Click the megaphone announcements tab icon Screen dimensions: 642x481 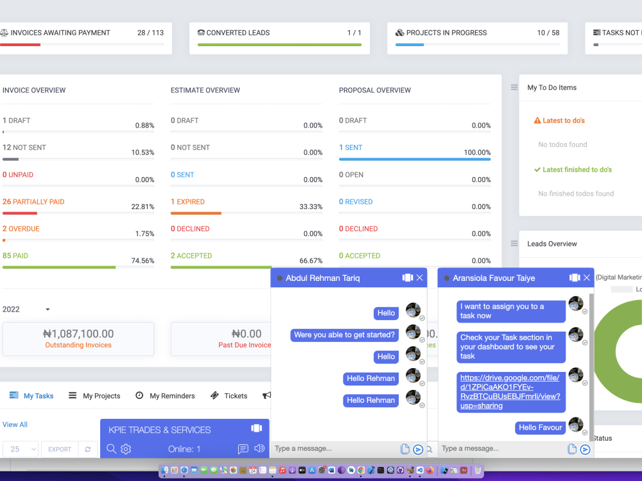coord(266,395)
